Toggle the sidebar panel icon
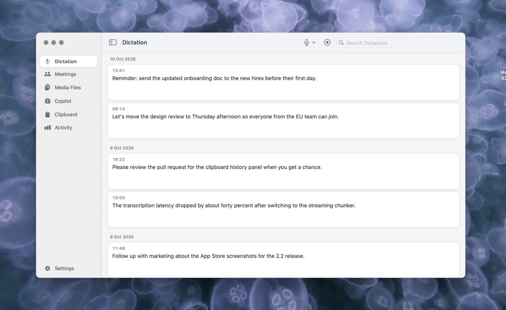 click(x=113, y=42)
